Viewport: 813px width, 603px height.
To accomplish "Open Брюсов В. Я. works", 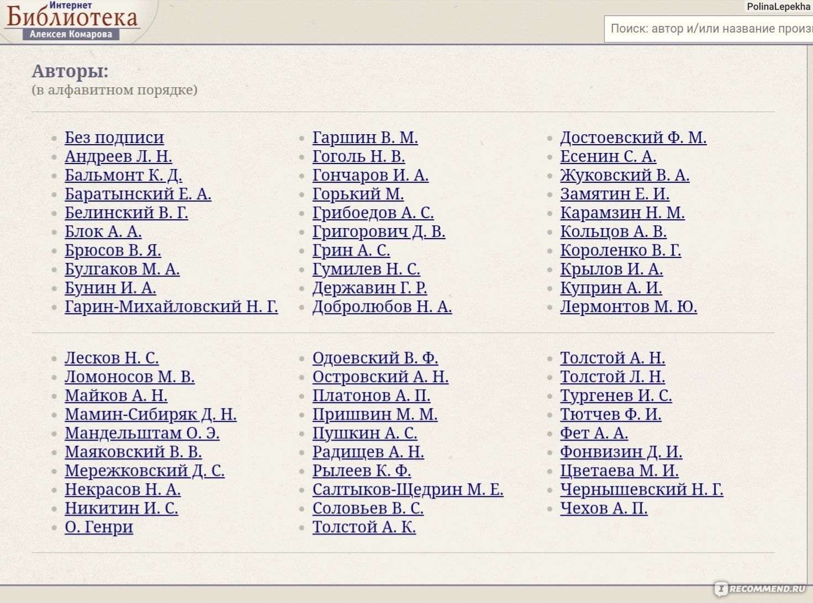I will click(113, 250).
